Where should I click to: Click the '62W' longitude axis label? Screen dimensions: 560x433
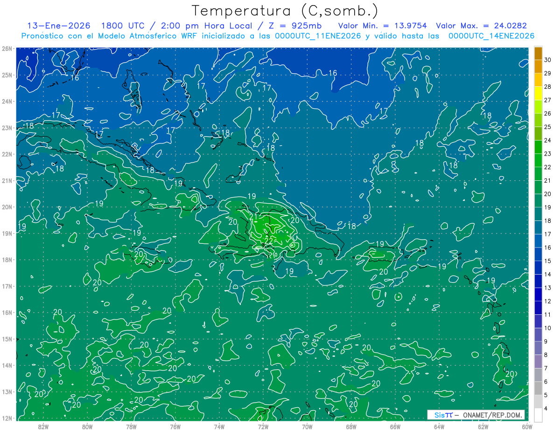pyautogui.click(x=483, y=426)
